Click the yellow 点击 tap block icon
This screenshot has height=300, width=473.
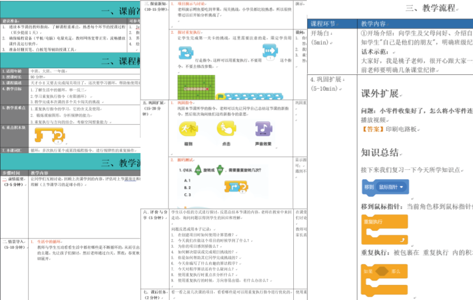pos(226,130)
